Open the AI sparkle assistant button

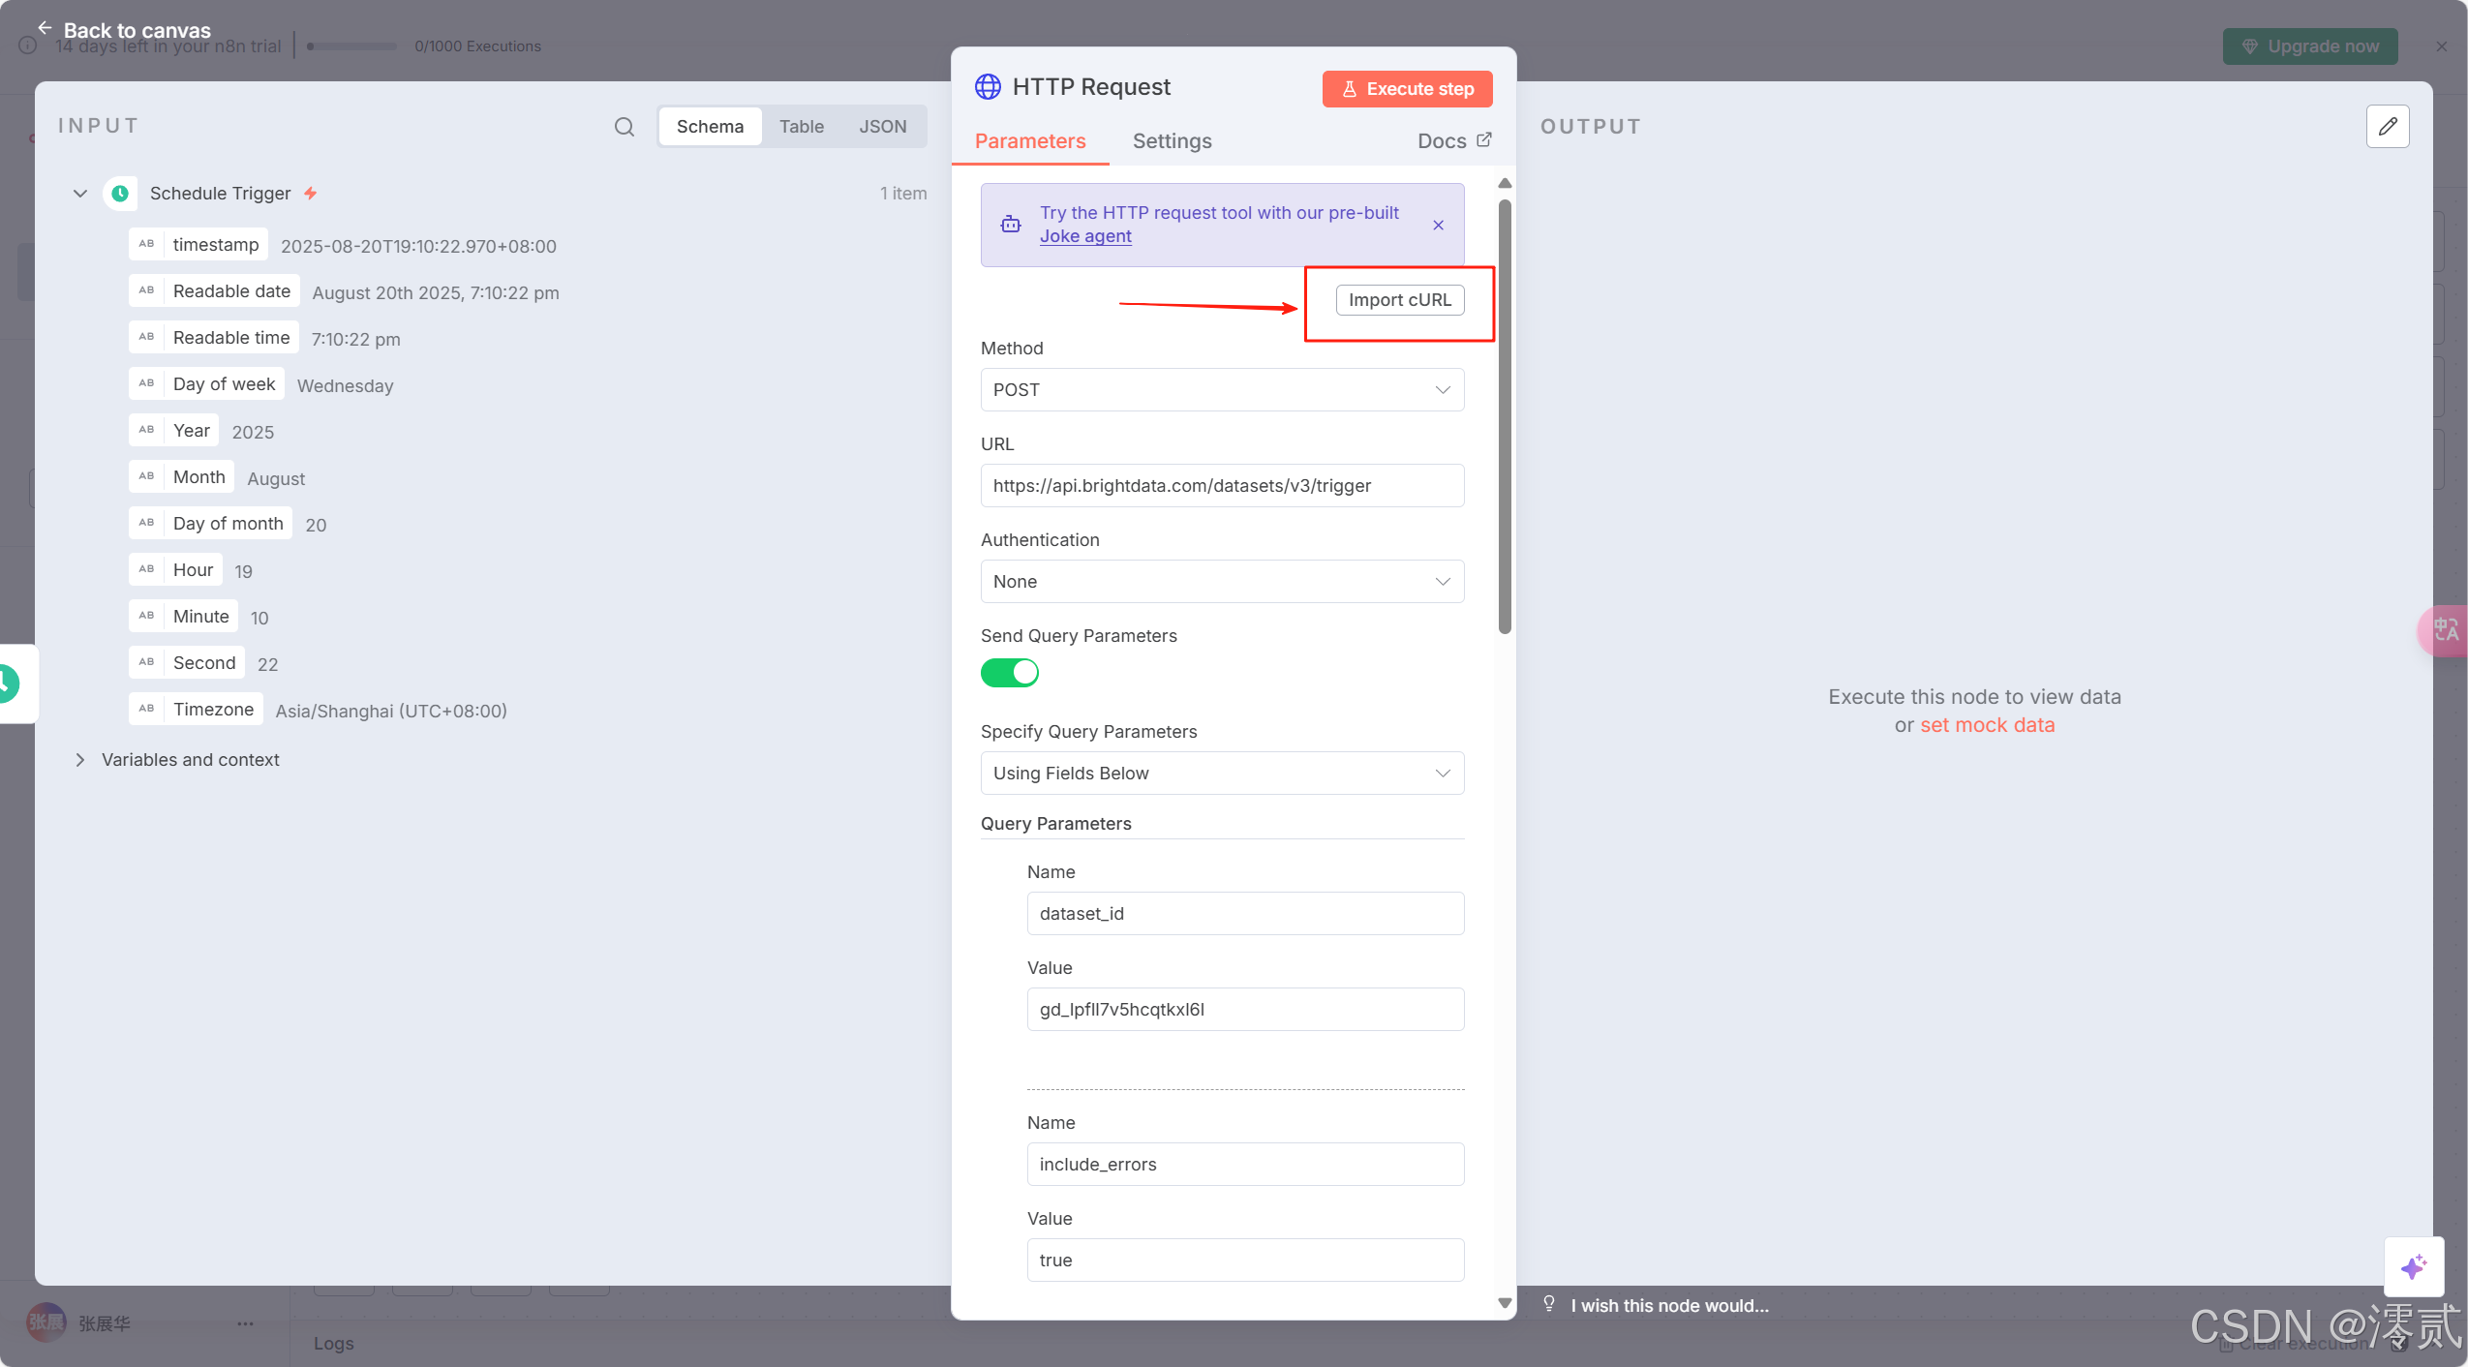[x=2413, y=1266]
